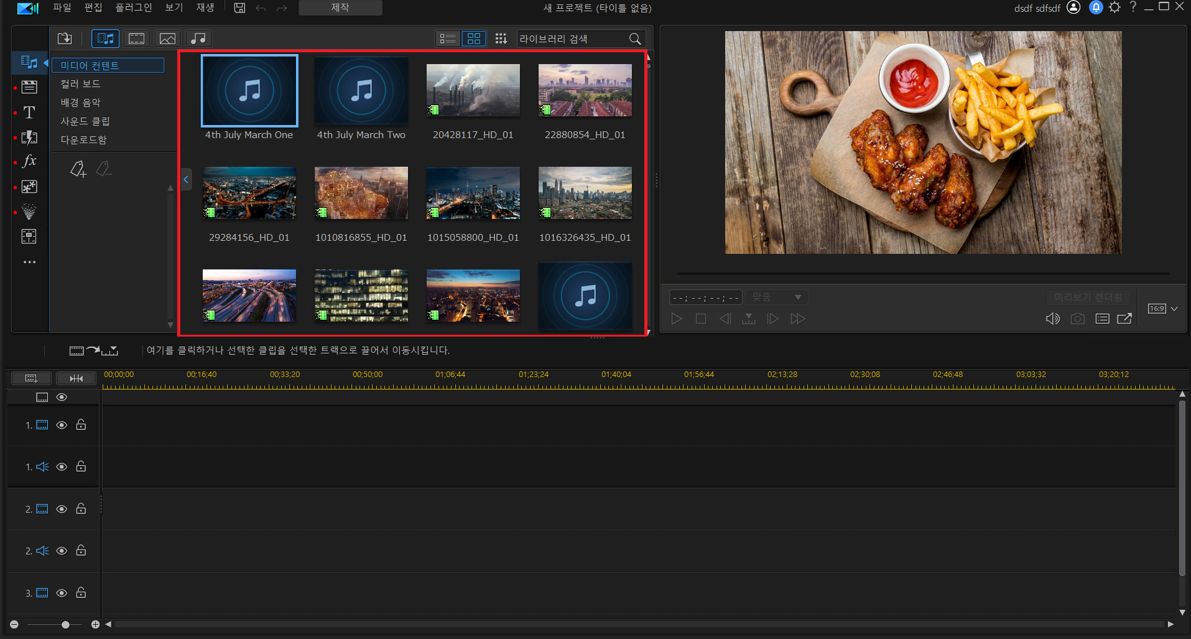The image size is (1191, 639).
Task: Open the 파일 menu
Action: pos(62,7)
